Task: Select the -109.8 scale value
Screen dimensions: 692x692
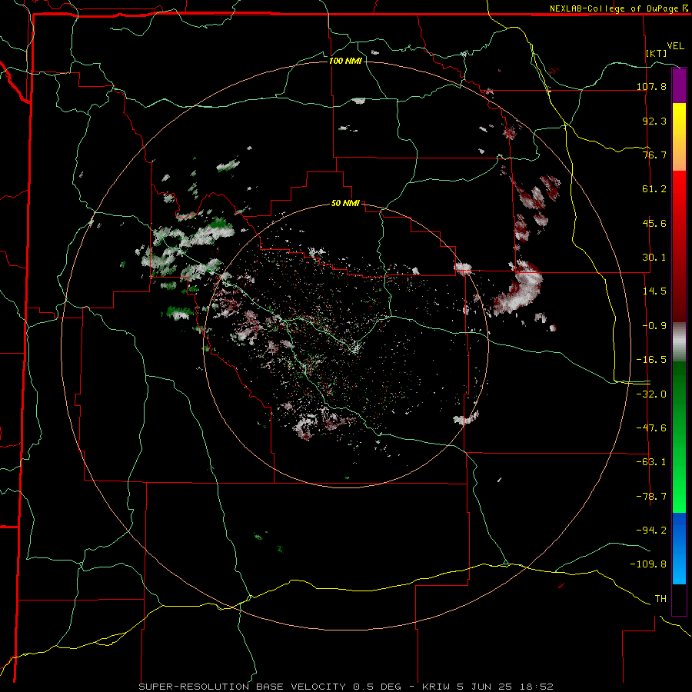Action: (x=648, y=564)
